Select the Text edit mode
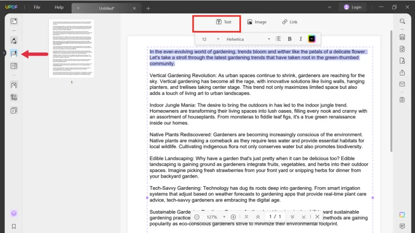 coord(224,22)
